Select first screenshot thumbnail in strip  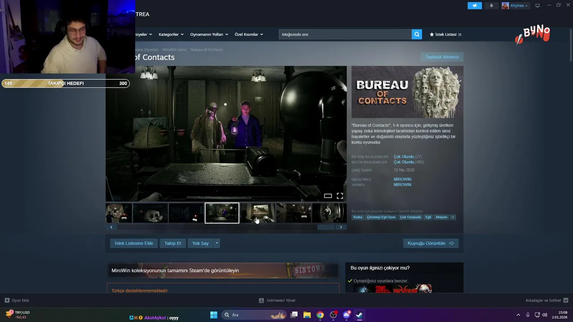click(119, 213)
